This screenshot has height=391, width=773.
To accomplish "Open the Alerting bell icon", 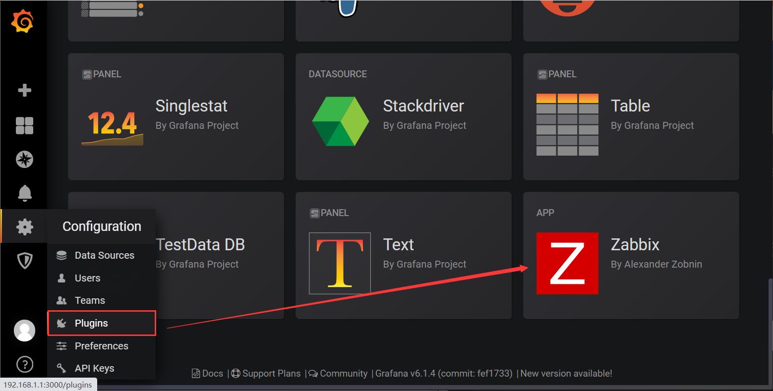I will (x=24, y=193).
